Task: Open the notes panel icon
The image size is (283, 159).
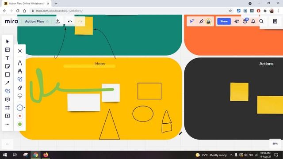Action: tap(275, 22)
